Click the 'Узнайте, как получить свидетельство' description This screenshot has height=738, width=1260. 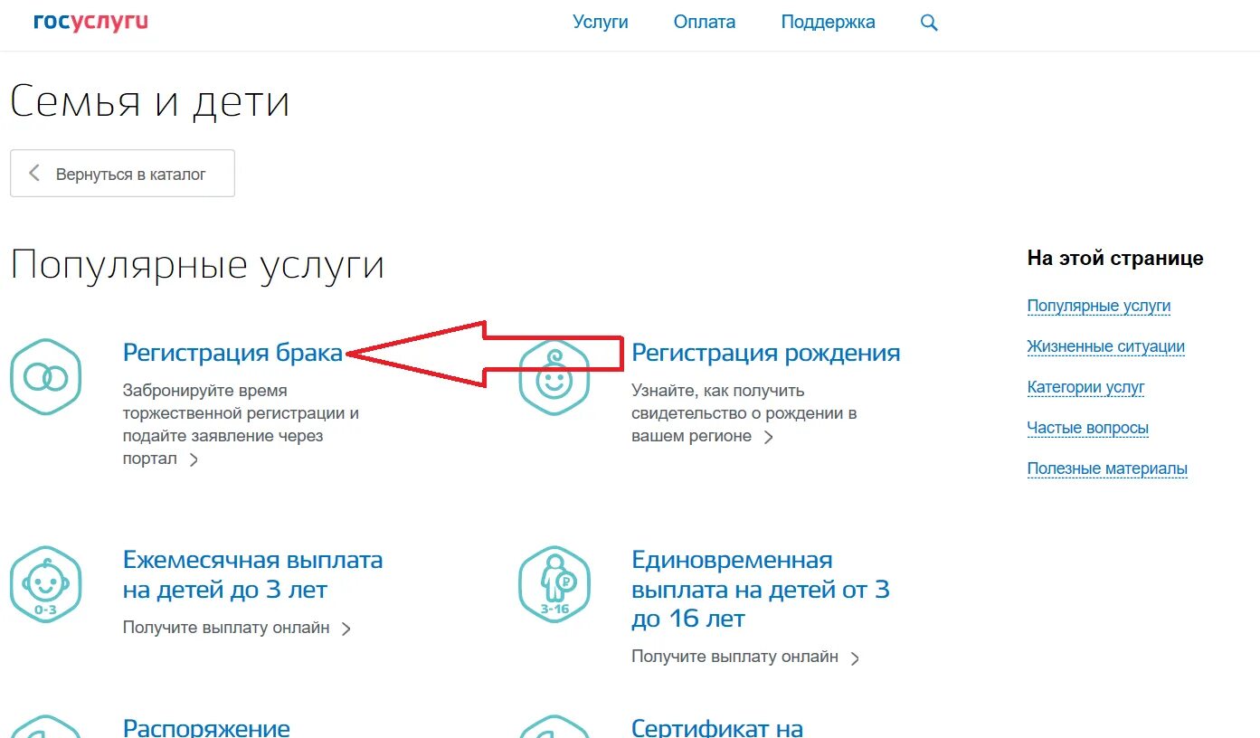tap(744, 413)
